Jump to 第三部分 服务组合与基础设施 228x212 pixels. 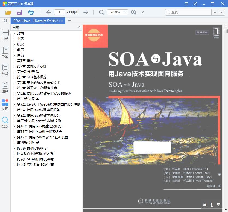pyautogui.click(x=39, y=121)
